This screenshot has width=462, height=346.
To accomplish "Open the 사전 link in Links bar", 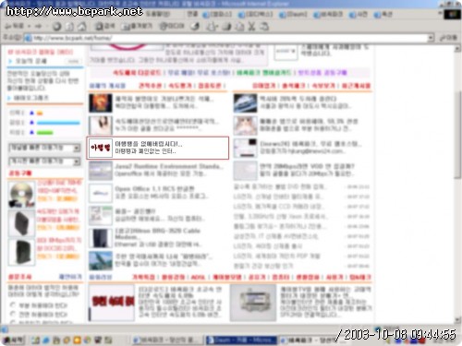I will tap(359, 15).
